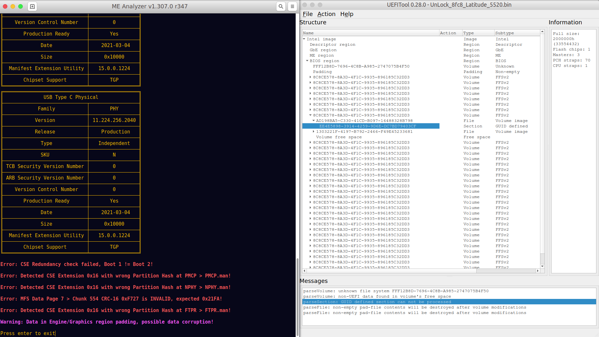Open the Action menu
Screen dimensions: 599x337
tap(326, 14)
